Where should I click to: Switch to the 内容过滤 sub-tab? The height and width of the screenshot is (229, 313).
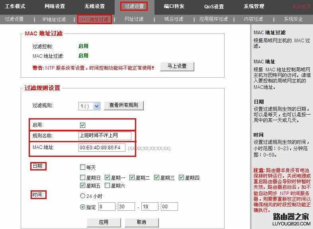pos(254,19)
